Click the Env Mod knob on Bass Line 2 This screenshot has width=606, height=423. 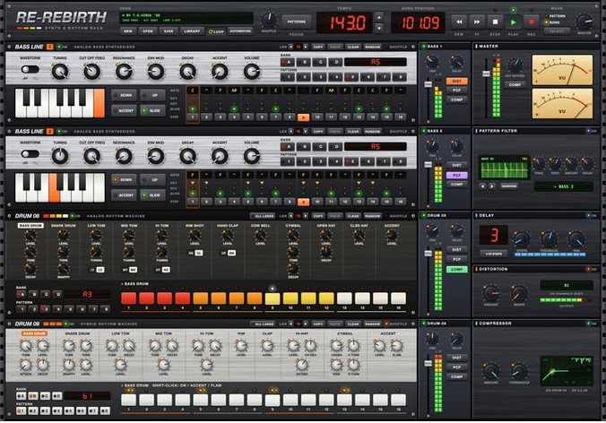click(x=156, y=156)
